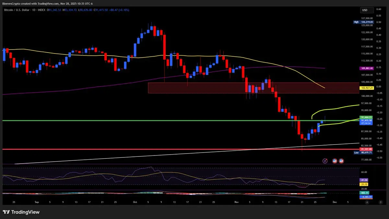The width and height of the screenshot is (389, 219).
Task: Click the 120,000.00 price axis label
Action: (367, 39)
